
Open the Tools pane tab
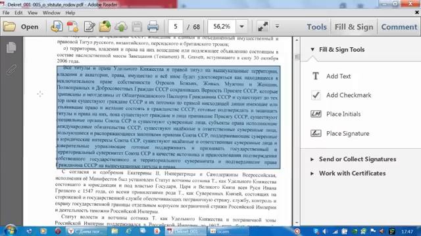(317, 27)
